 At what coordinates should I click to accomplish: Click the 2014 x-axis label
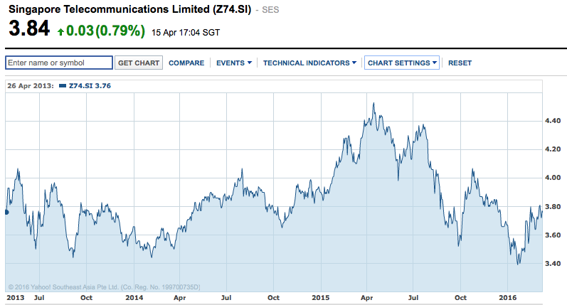(x=134, y=298)
